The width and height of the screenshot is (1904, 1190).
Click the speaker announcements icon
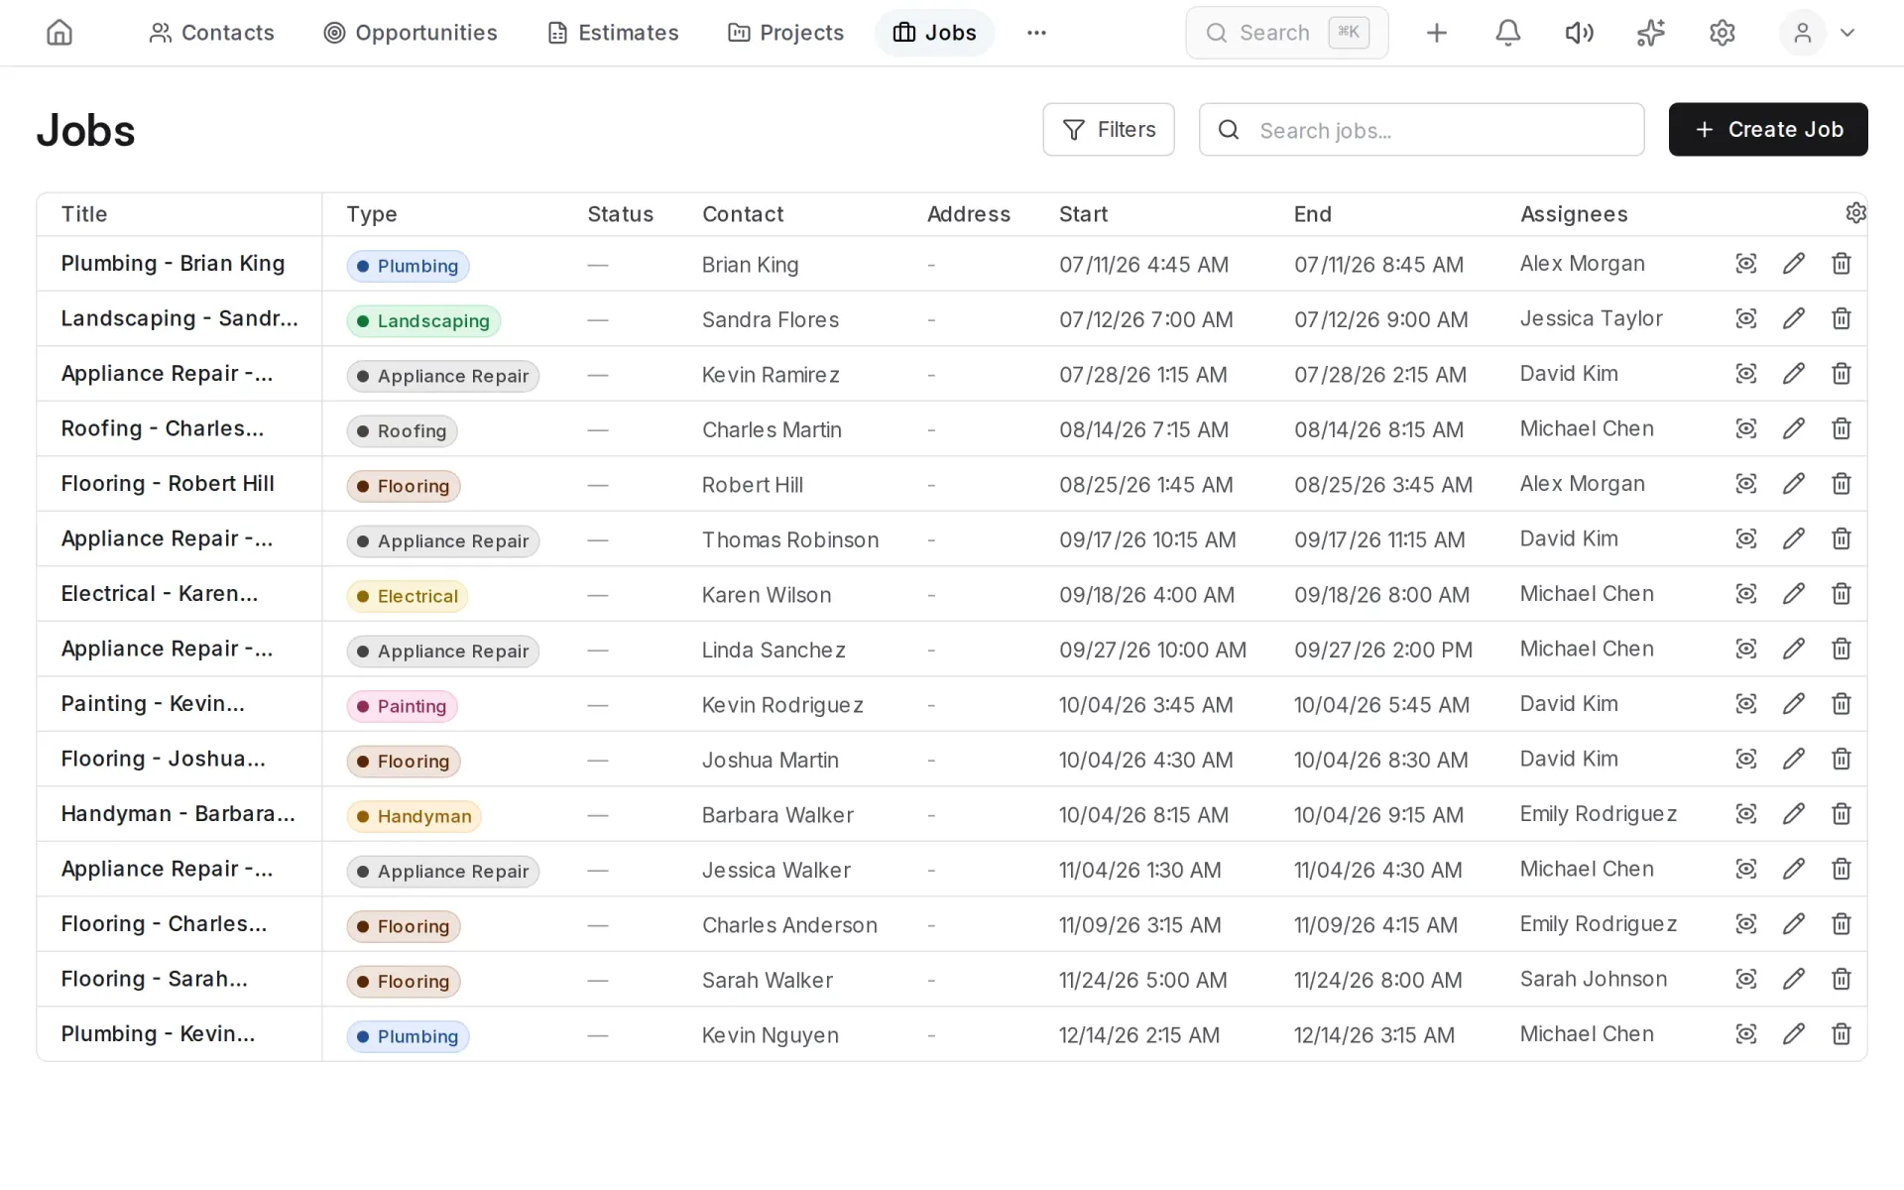1579,33
